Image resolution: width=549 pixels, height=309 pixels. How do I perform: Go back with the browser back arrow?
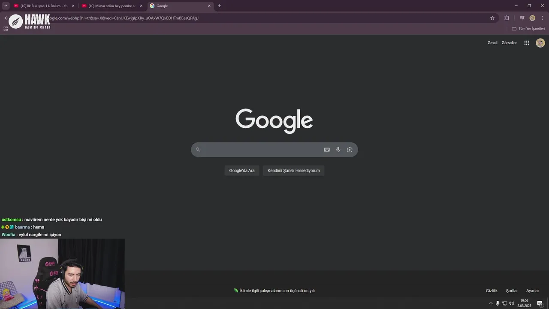(x=6, y=18)
